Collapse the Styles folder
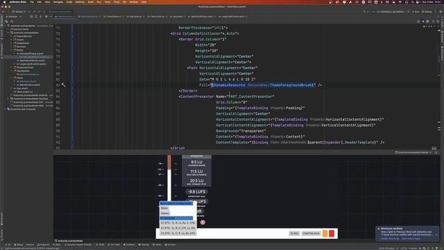The height and width of the screenshot is (250, 444). coord(12,50)
